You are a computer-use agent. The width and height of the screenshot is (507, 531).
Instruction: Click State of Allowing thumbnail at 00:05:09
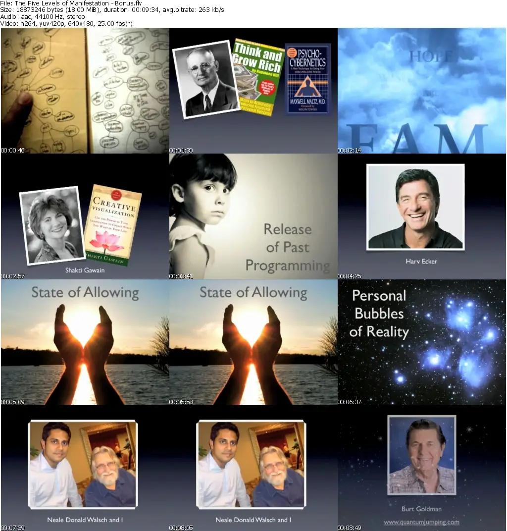[x=85, y=342]
